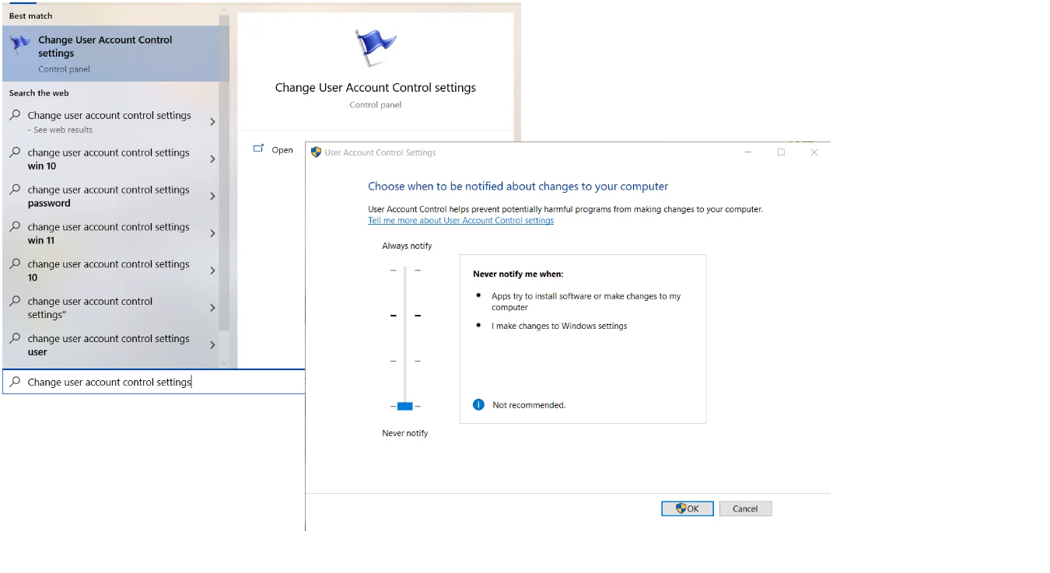The image size is (1050, 573).
Task: Confirm changes with the OK button
Action: [688, 508]
